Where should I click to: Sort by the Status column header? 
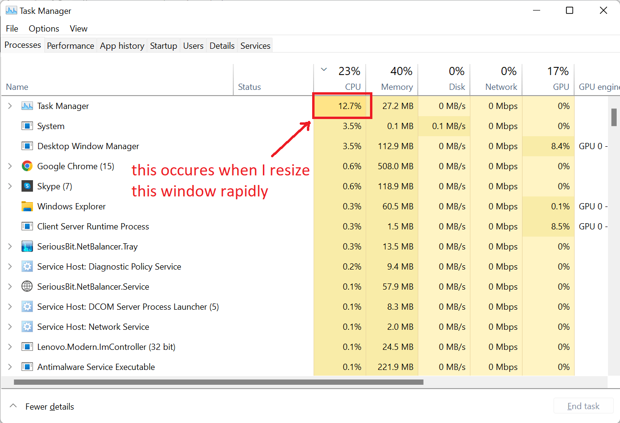coord(273,80)
